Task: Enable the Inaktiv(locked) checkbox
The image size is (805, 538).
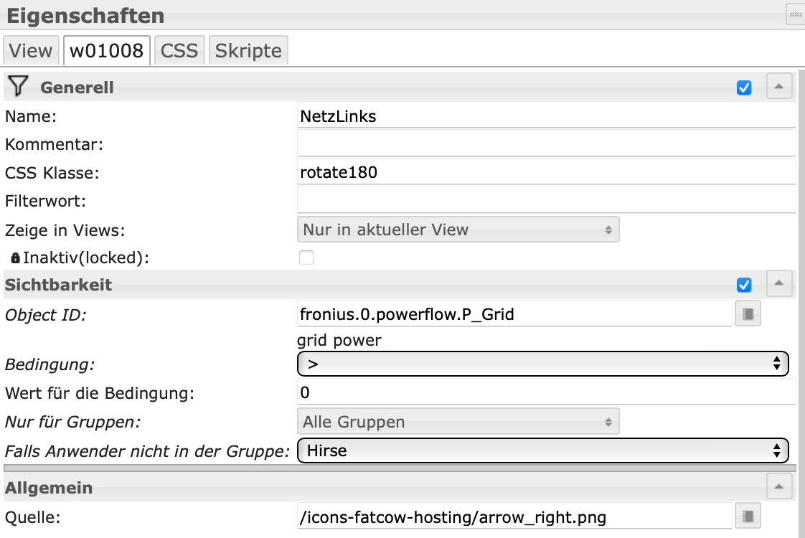Action: click(306, 258)
